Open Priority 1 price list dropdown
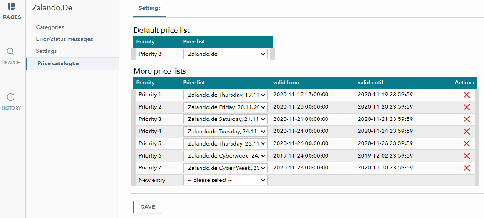Screen dimensions: 484x218 225,95
